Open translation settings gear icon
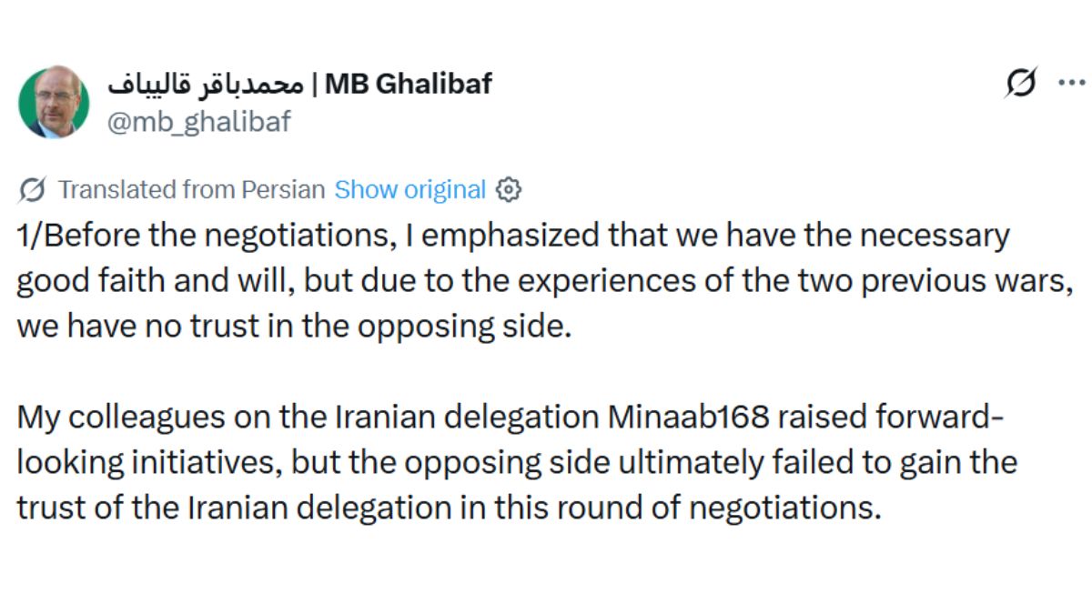 509,190
